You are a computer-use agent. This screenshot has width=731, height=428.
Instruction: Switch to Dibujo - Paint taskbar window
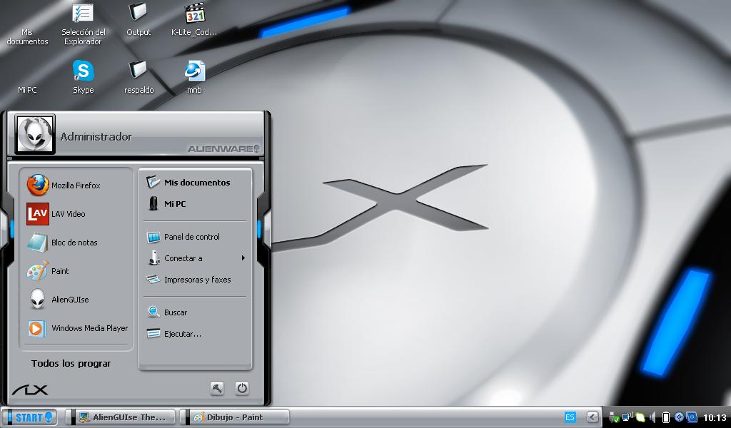coord(234,417)
